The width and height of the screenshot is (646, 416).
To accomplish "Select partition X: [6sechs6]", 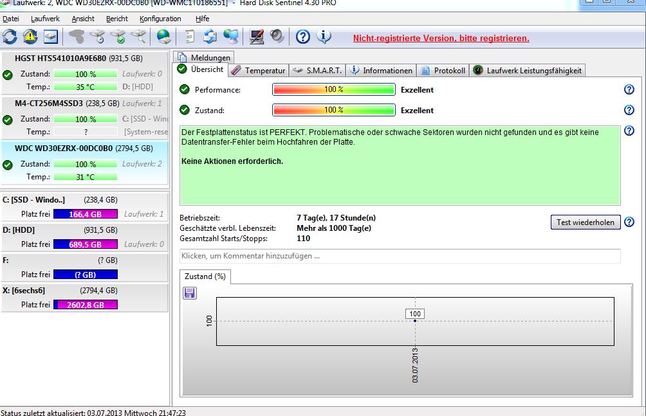I will coord(85,298).
